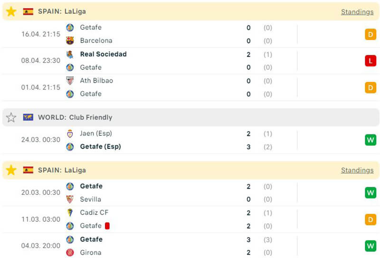Open Standings link in the lower LaLiga header
This screenshot has width=380, height=258.
pos(357,170)
